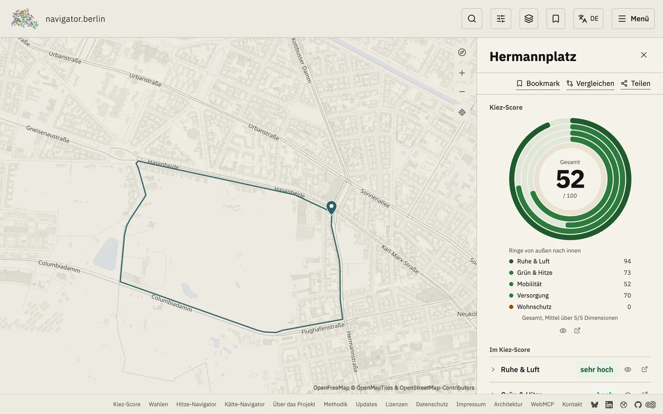This screenshot has width=663, height=414.
Task: Open the filter settings sliders icon
Action: (x=501, y=19)
